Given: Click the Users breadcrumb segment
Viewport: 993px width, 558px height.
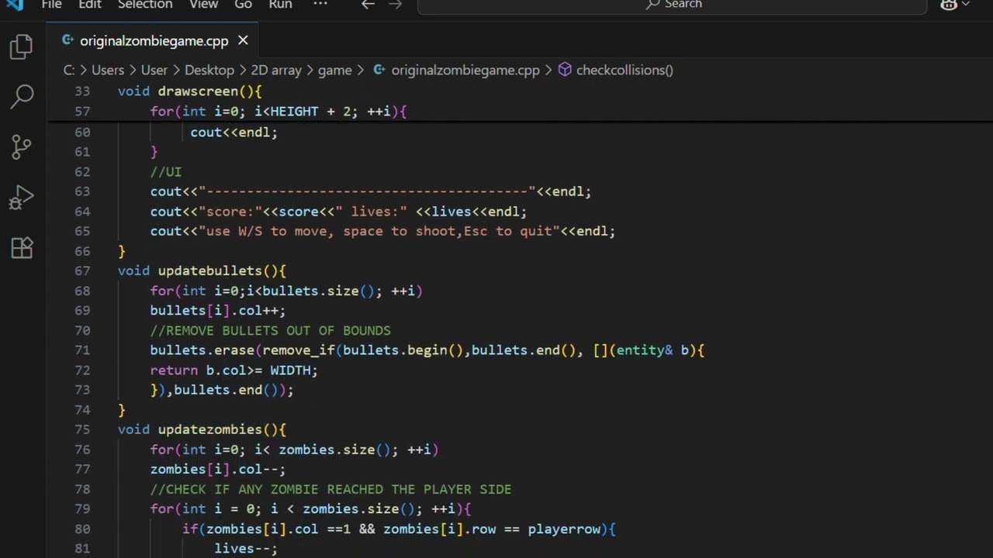Looking at the screenshot, I should point(108,70).
